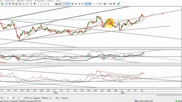Viewport: 182px width, 102px height.
Task: Click the horizontal scrollbar thumb below the chart
Action: (x=169, y=95)
